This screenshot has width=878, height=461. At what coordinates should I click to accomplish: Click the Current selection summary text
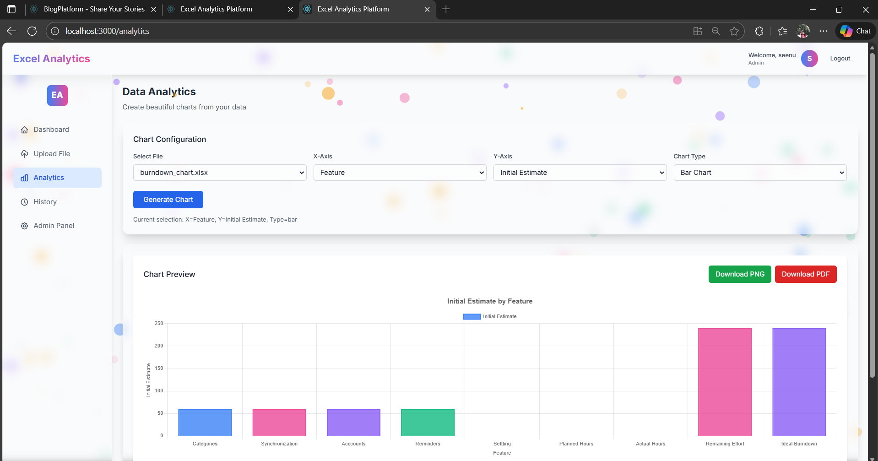tap(215, 220)
